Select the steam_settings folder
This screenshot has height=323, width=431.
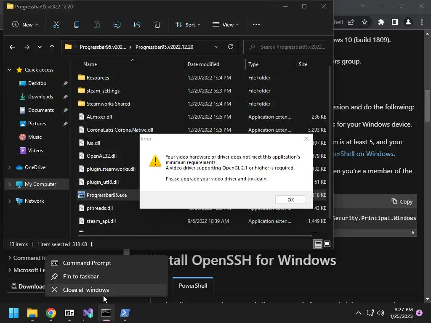pos(202,91)
